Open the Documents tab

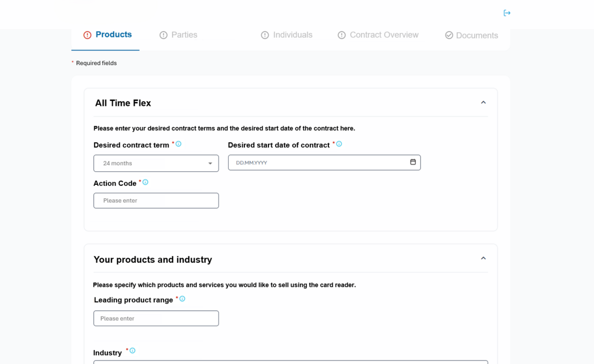click(476, 35)
